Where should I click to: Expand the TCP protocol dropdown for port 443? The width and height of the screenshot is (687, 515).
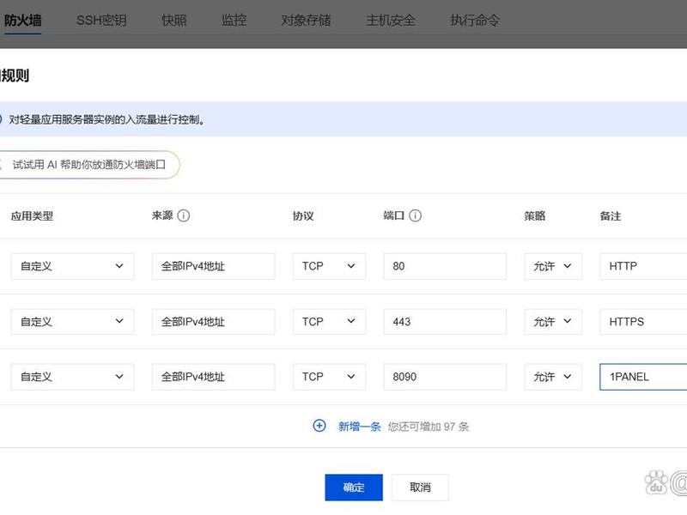[x=329, y=321]
